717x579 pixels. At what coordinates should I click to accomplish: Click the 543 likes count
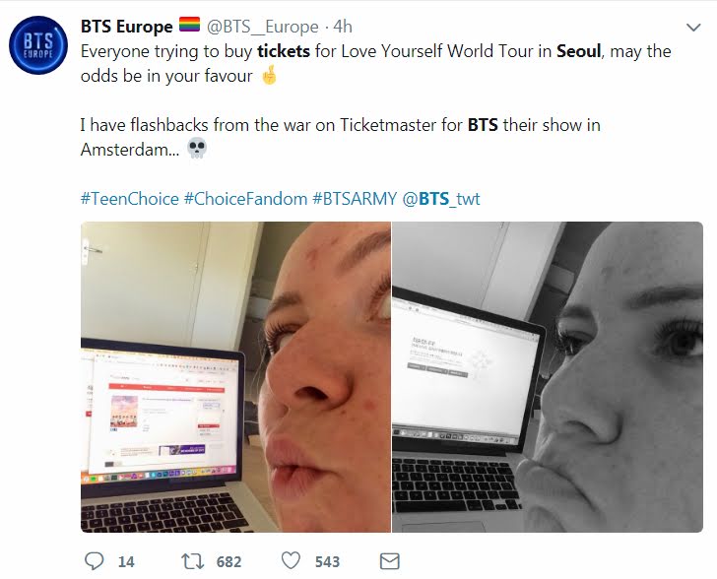pos(327,561)
